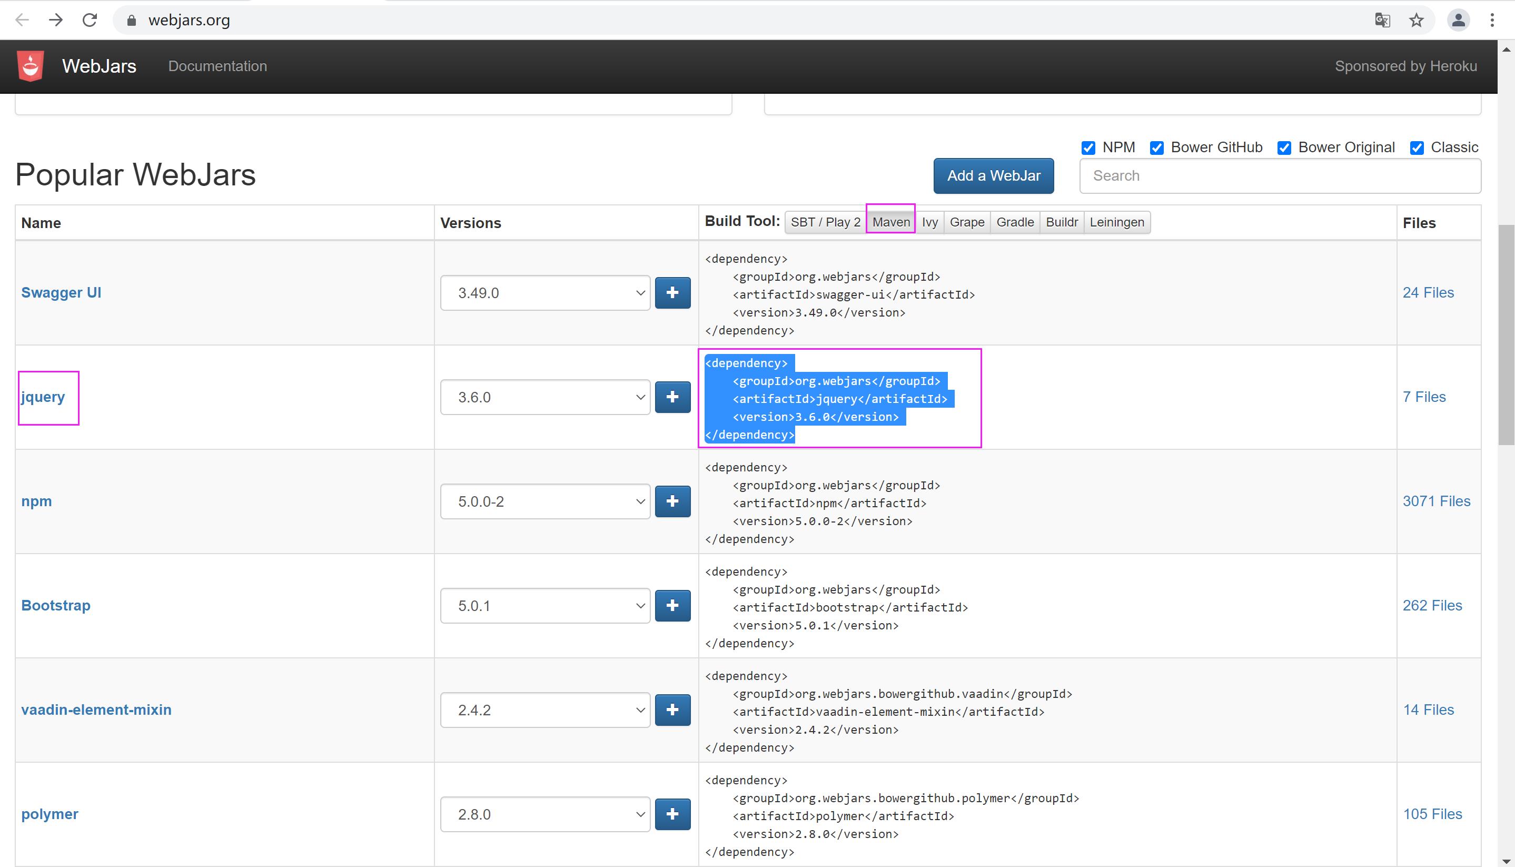The height and width of the screenshot is (867, 1515).
Task: Open the browser profile avatar
Action: 1458,21
